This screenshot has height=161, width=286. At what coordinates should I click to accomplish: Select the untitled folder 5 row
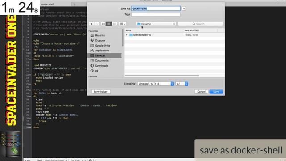pos(174,35)
